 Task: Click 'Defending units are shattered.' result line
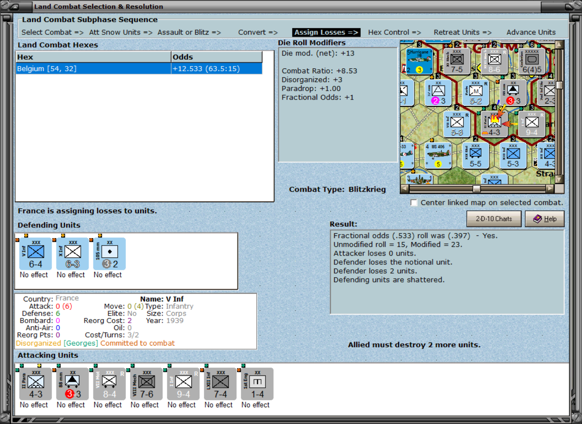[389, 280]
